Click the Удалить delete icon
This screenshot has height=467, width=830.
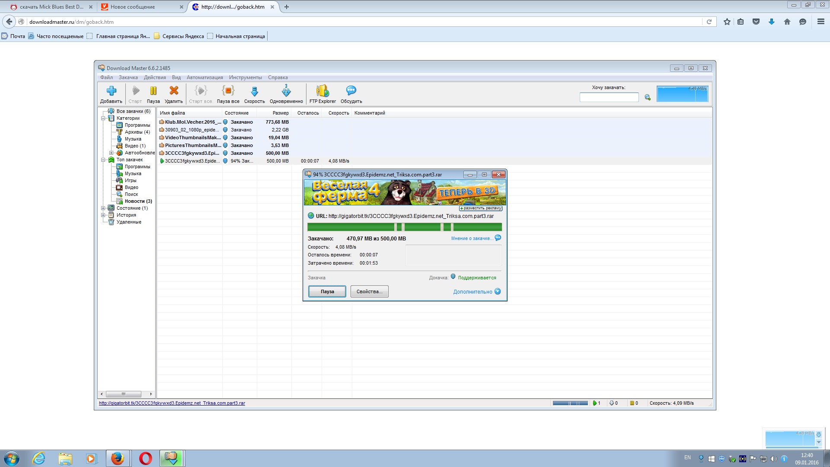[174, 90]
